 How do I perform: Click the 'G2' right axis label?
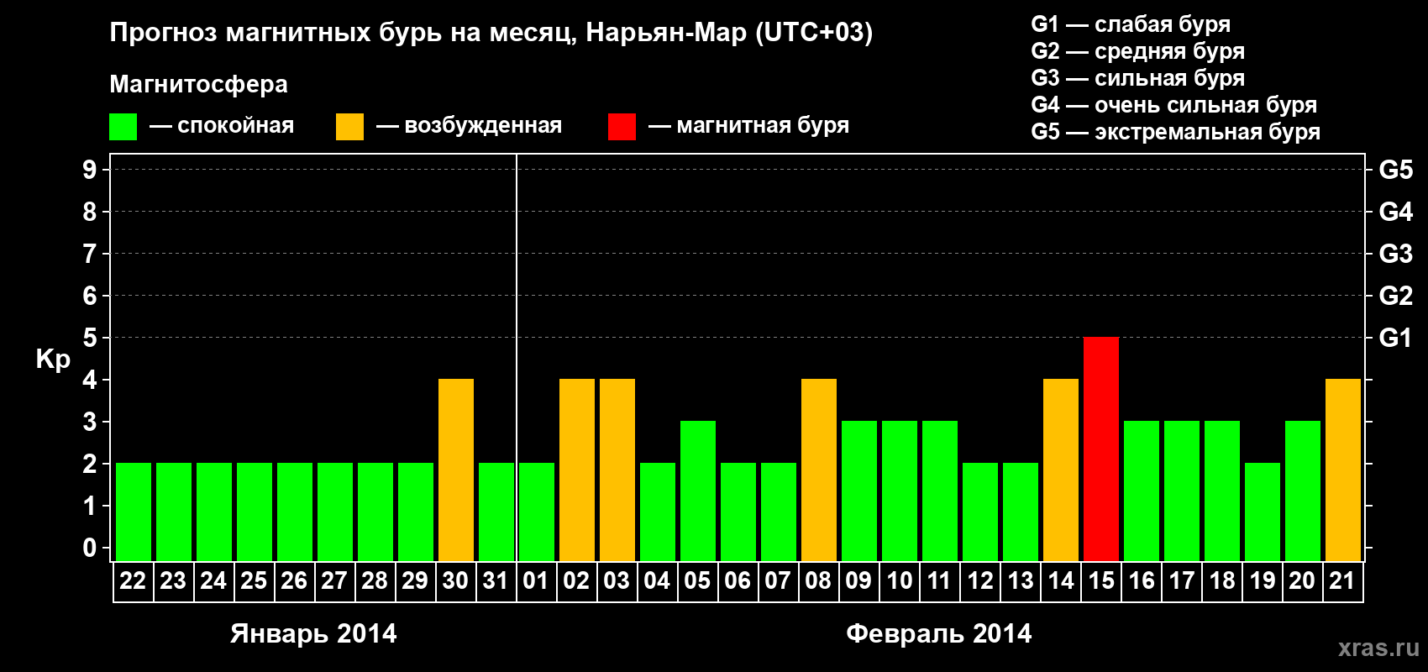tap(1396, 296)
